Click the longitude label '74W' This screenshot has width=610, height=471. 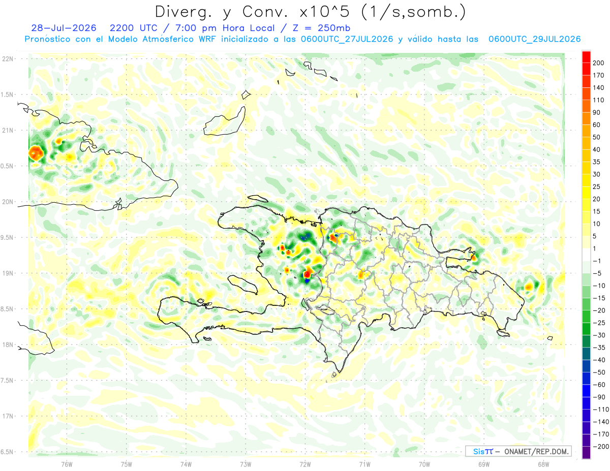[186, 464]
